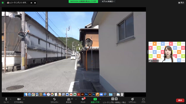Click Safari icon in shared dock

point(29,94)
